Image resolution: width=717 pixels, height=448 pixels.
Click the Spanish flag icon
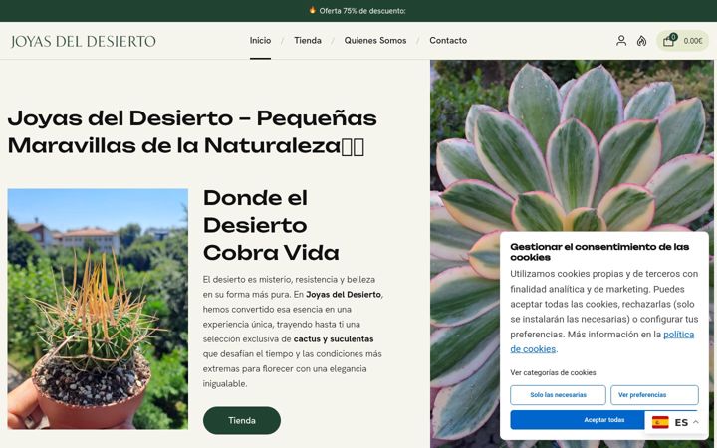pos(660,422)
